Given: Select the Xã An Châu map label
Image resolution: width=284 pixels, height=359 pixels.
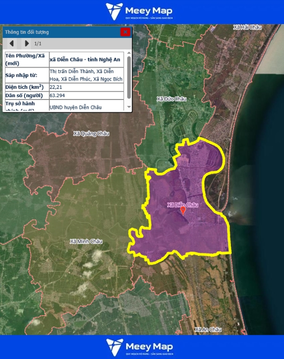Looking at the screenshot, I should tap(208, 329).
